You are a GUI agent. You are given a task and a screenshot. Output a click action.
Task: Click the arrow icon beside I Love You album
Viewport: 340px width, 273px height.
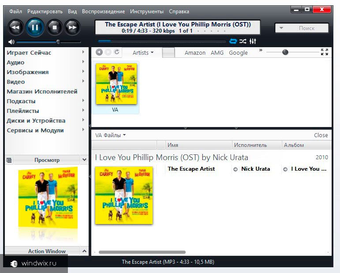click(285, 169)
